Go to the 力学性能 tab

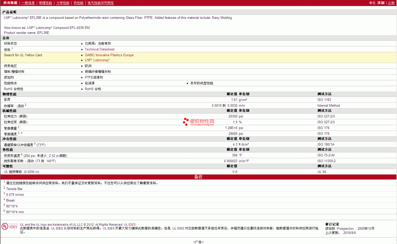(63, 3)
